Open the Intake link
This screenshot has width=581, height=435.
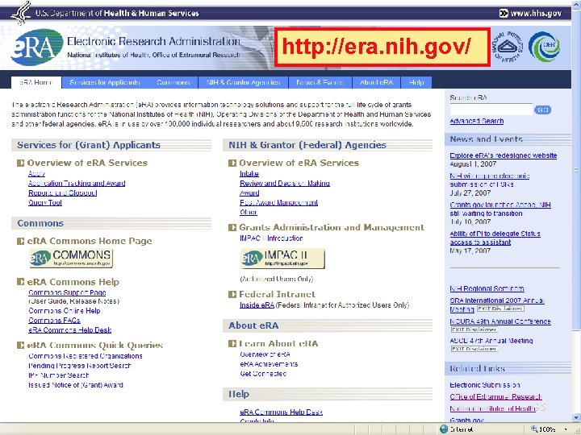(249, 174)
